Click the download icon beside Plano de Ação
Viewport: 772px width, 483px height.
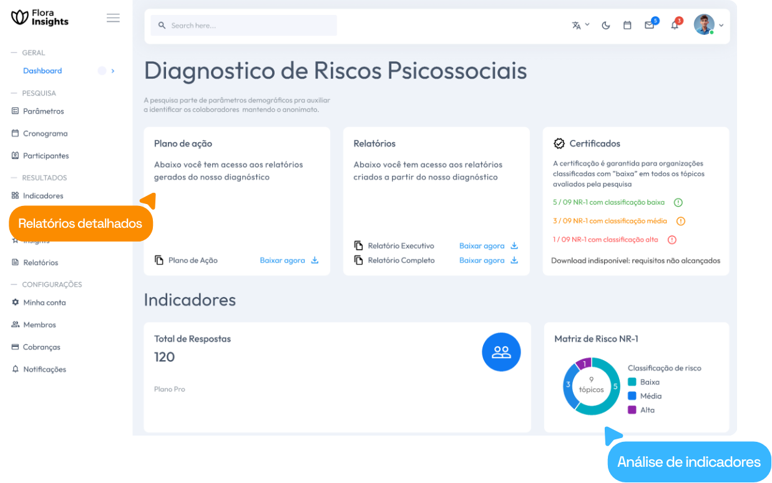[x=315, y=260]
